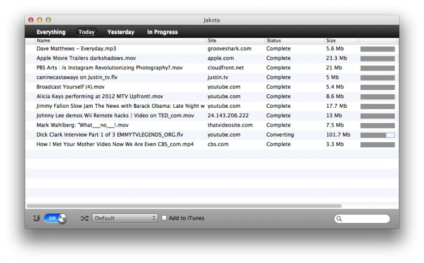Viewport: 424px width, 263px height.
Task: Click the progress bar for How I Met Your Mother
Action: tap(378, 144)
